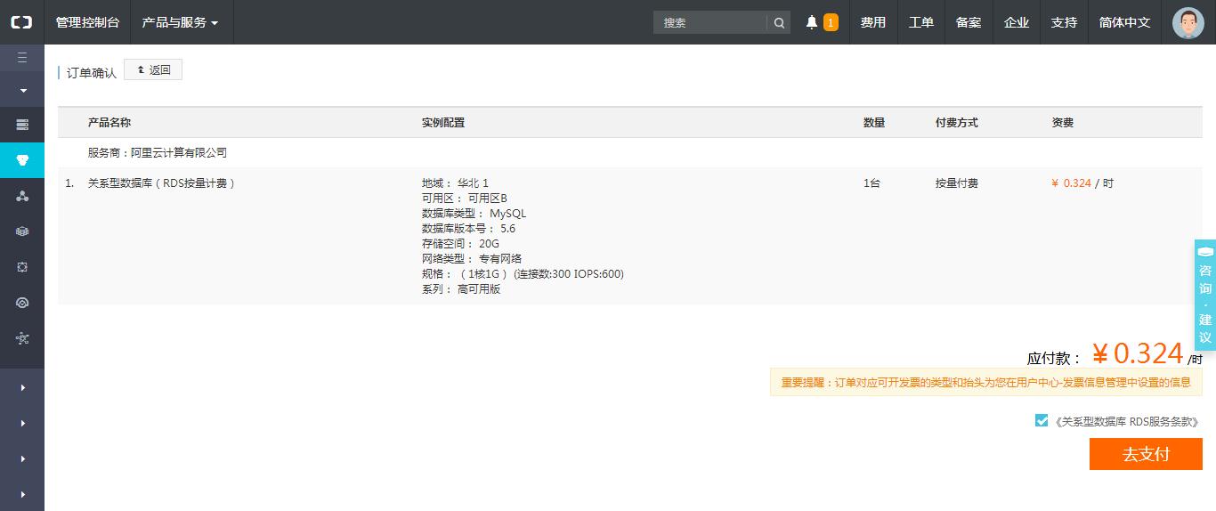
Task: Open the user avatar profile
Action: (x=1188, y=22)
